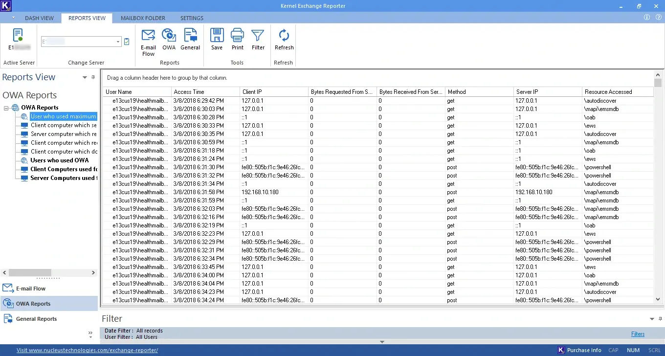Click client IP cell 192.168.10.180
665x356 pixels.
pyautogui.click(x=274, y=192)
